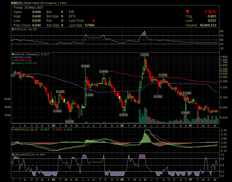Screen dimensions: 232x182
Task: Click the RSI(14) indicator icon
Action: [13, 29]
